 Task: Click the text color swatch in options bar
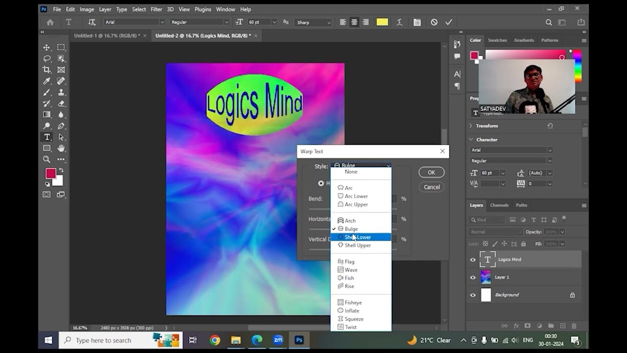(x=382, y=22)
